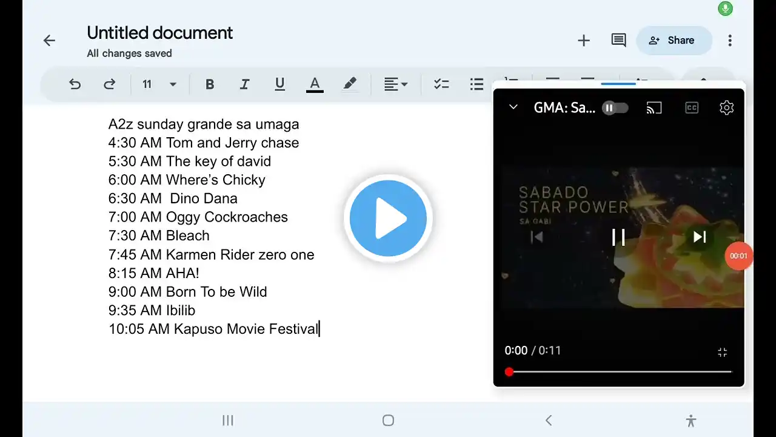Exit fullscreen in the video player

click(x=722, y=352)
